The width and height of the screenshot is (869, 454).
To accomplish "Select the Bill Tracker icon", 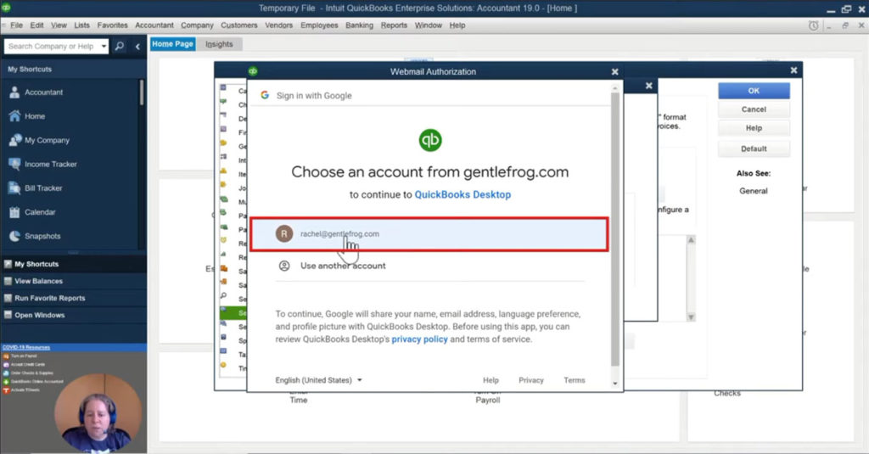I will pos(14,188).
